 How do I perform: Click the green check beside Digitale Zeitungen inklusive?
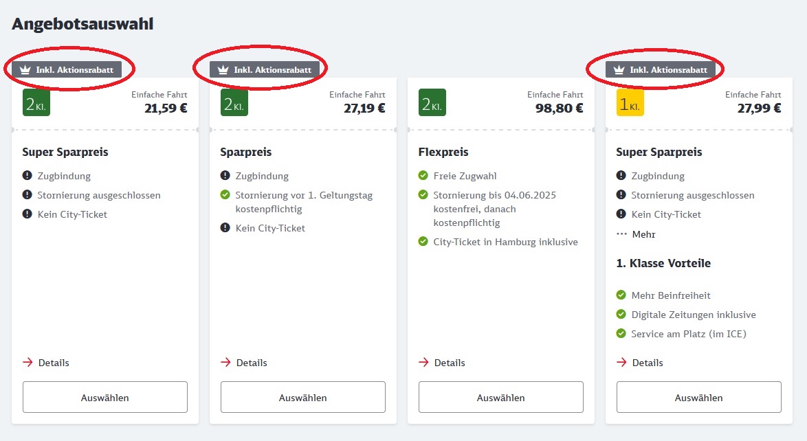(621, 315)
